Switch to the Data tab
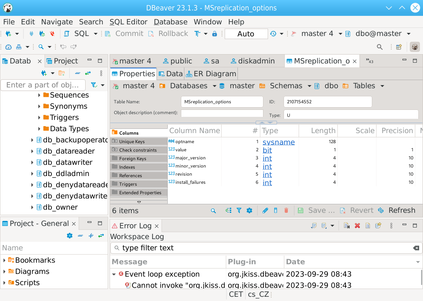 pos(171,74)
